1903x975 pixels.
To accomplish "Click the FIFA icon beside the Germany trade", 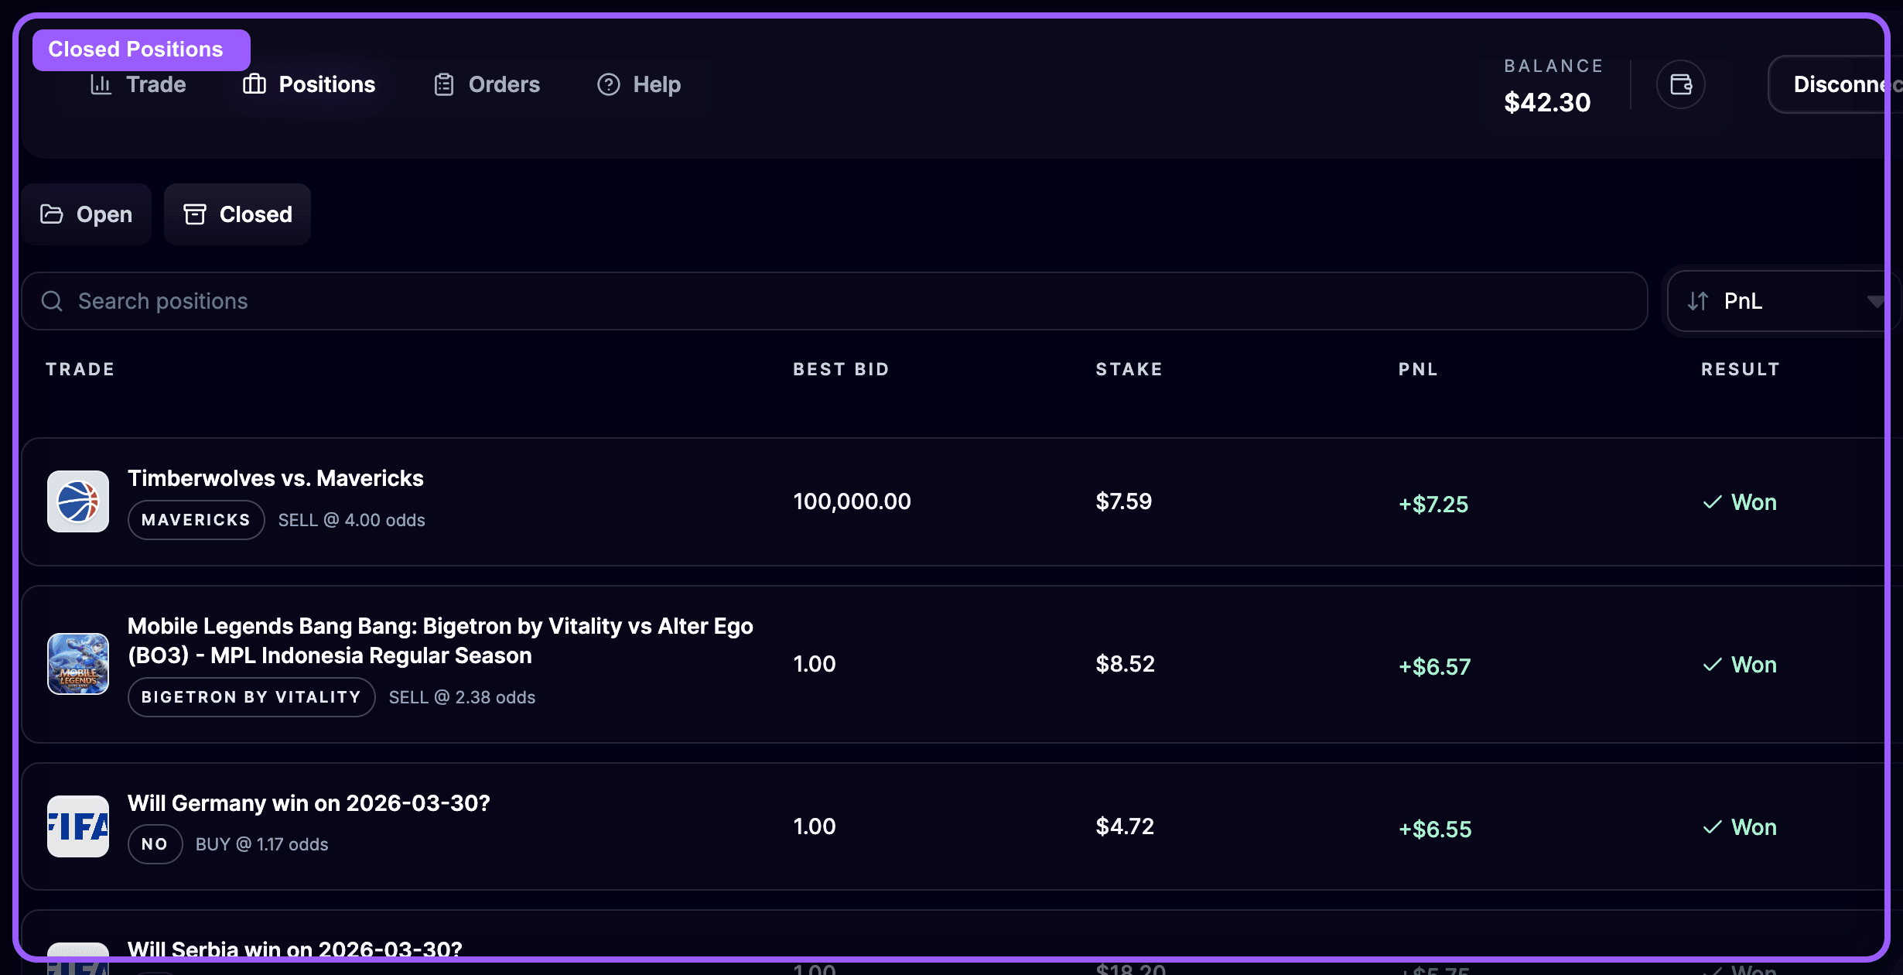I will [x=78, y=826].
